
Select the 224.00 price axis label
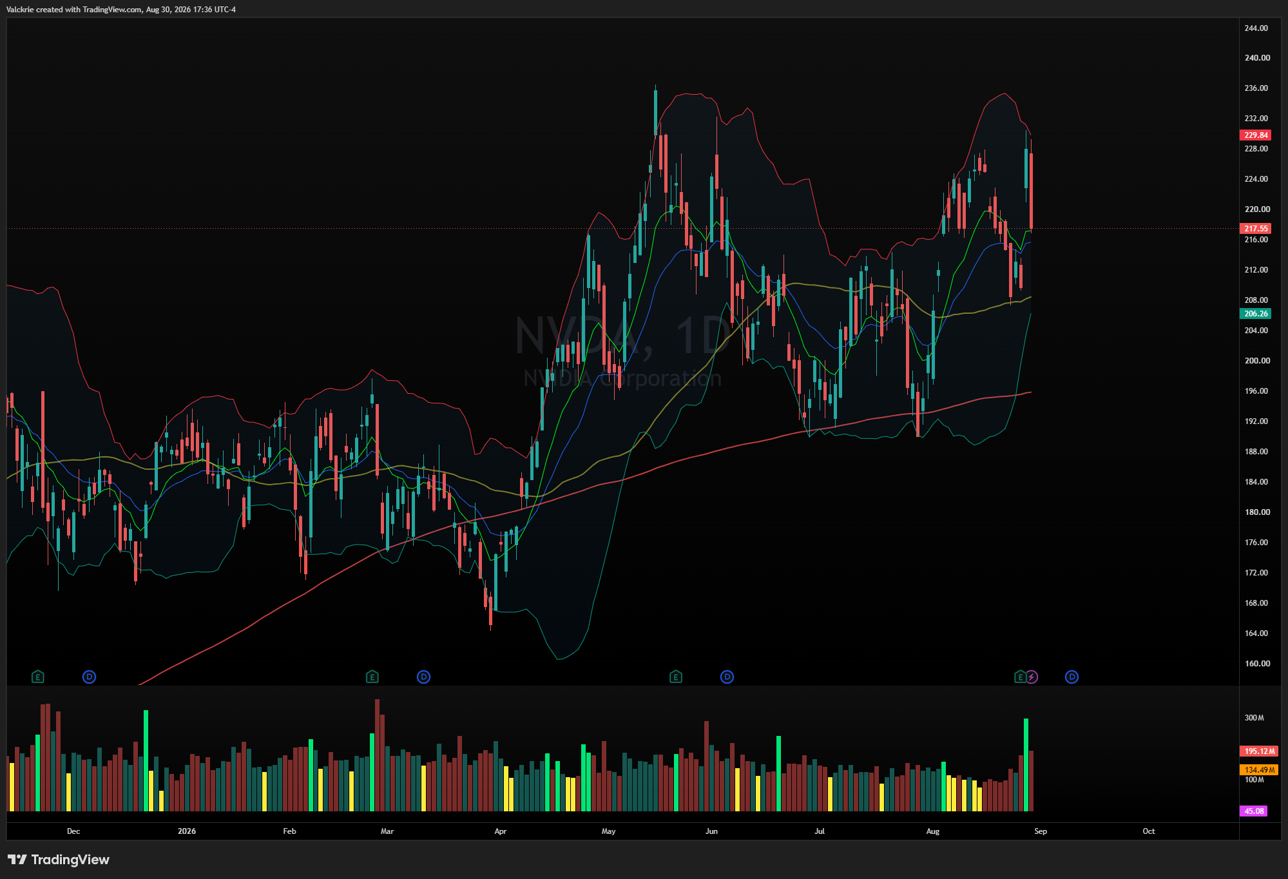pyautogui.click(x=1256, y=179)
